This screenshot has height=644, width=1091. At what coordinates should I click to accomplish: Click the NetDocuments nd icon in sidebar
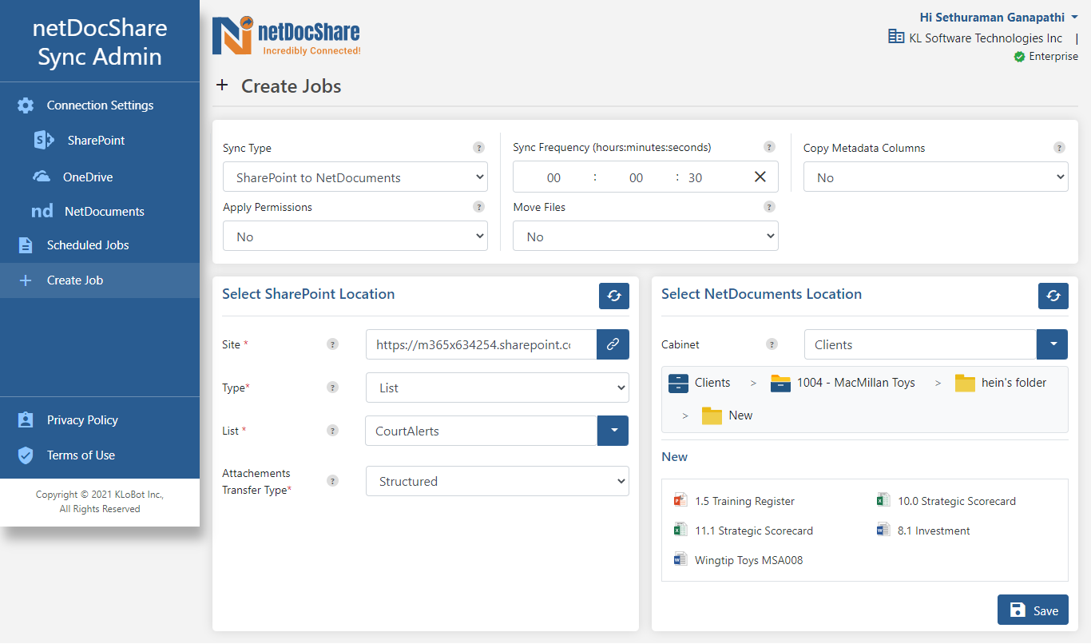tap(43, 212)
